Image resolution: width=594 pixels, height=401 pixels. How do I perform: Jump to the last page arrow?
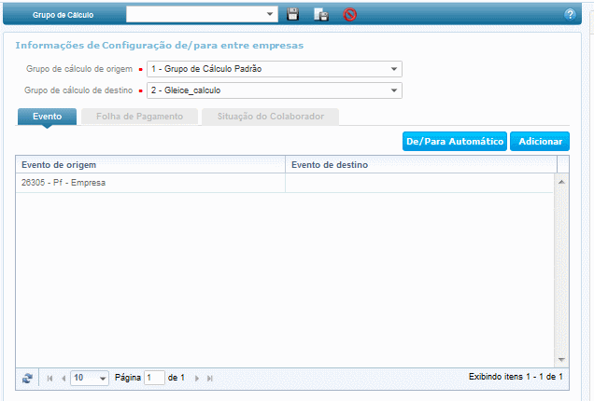click(x=210, y=378)
